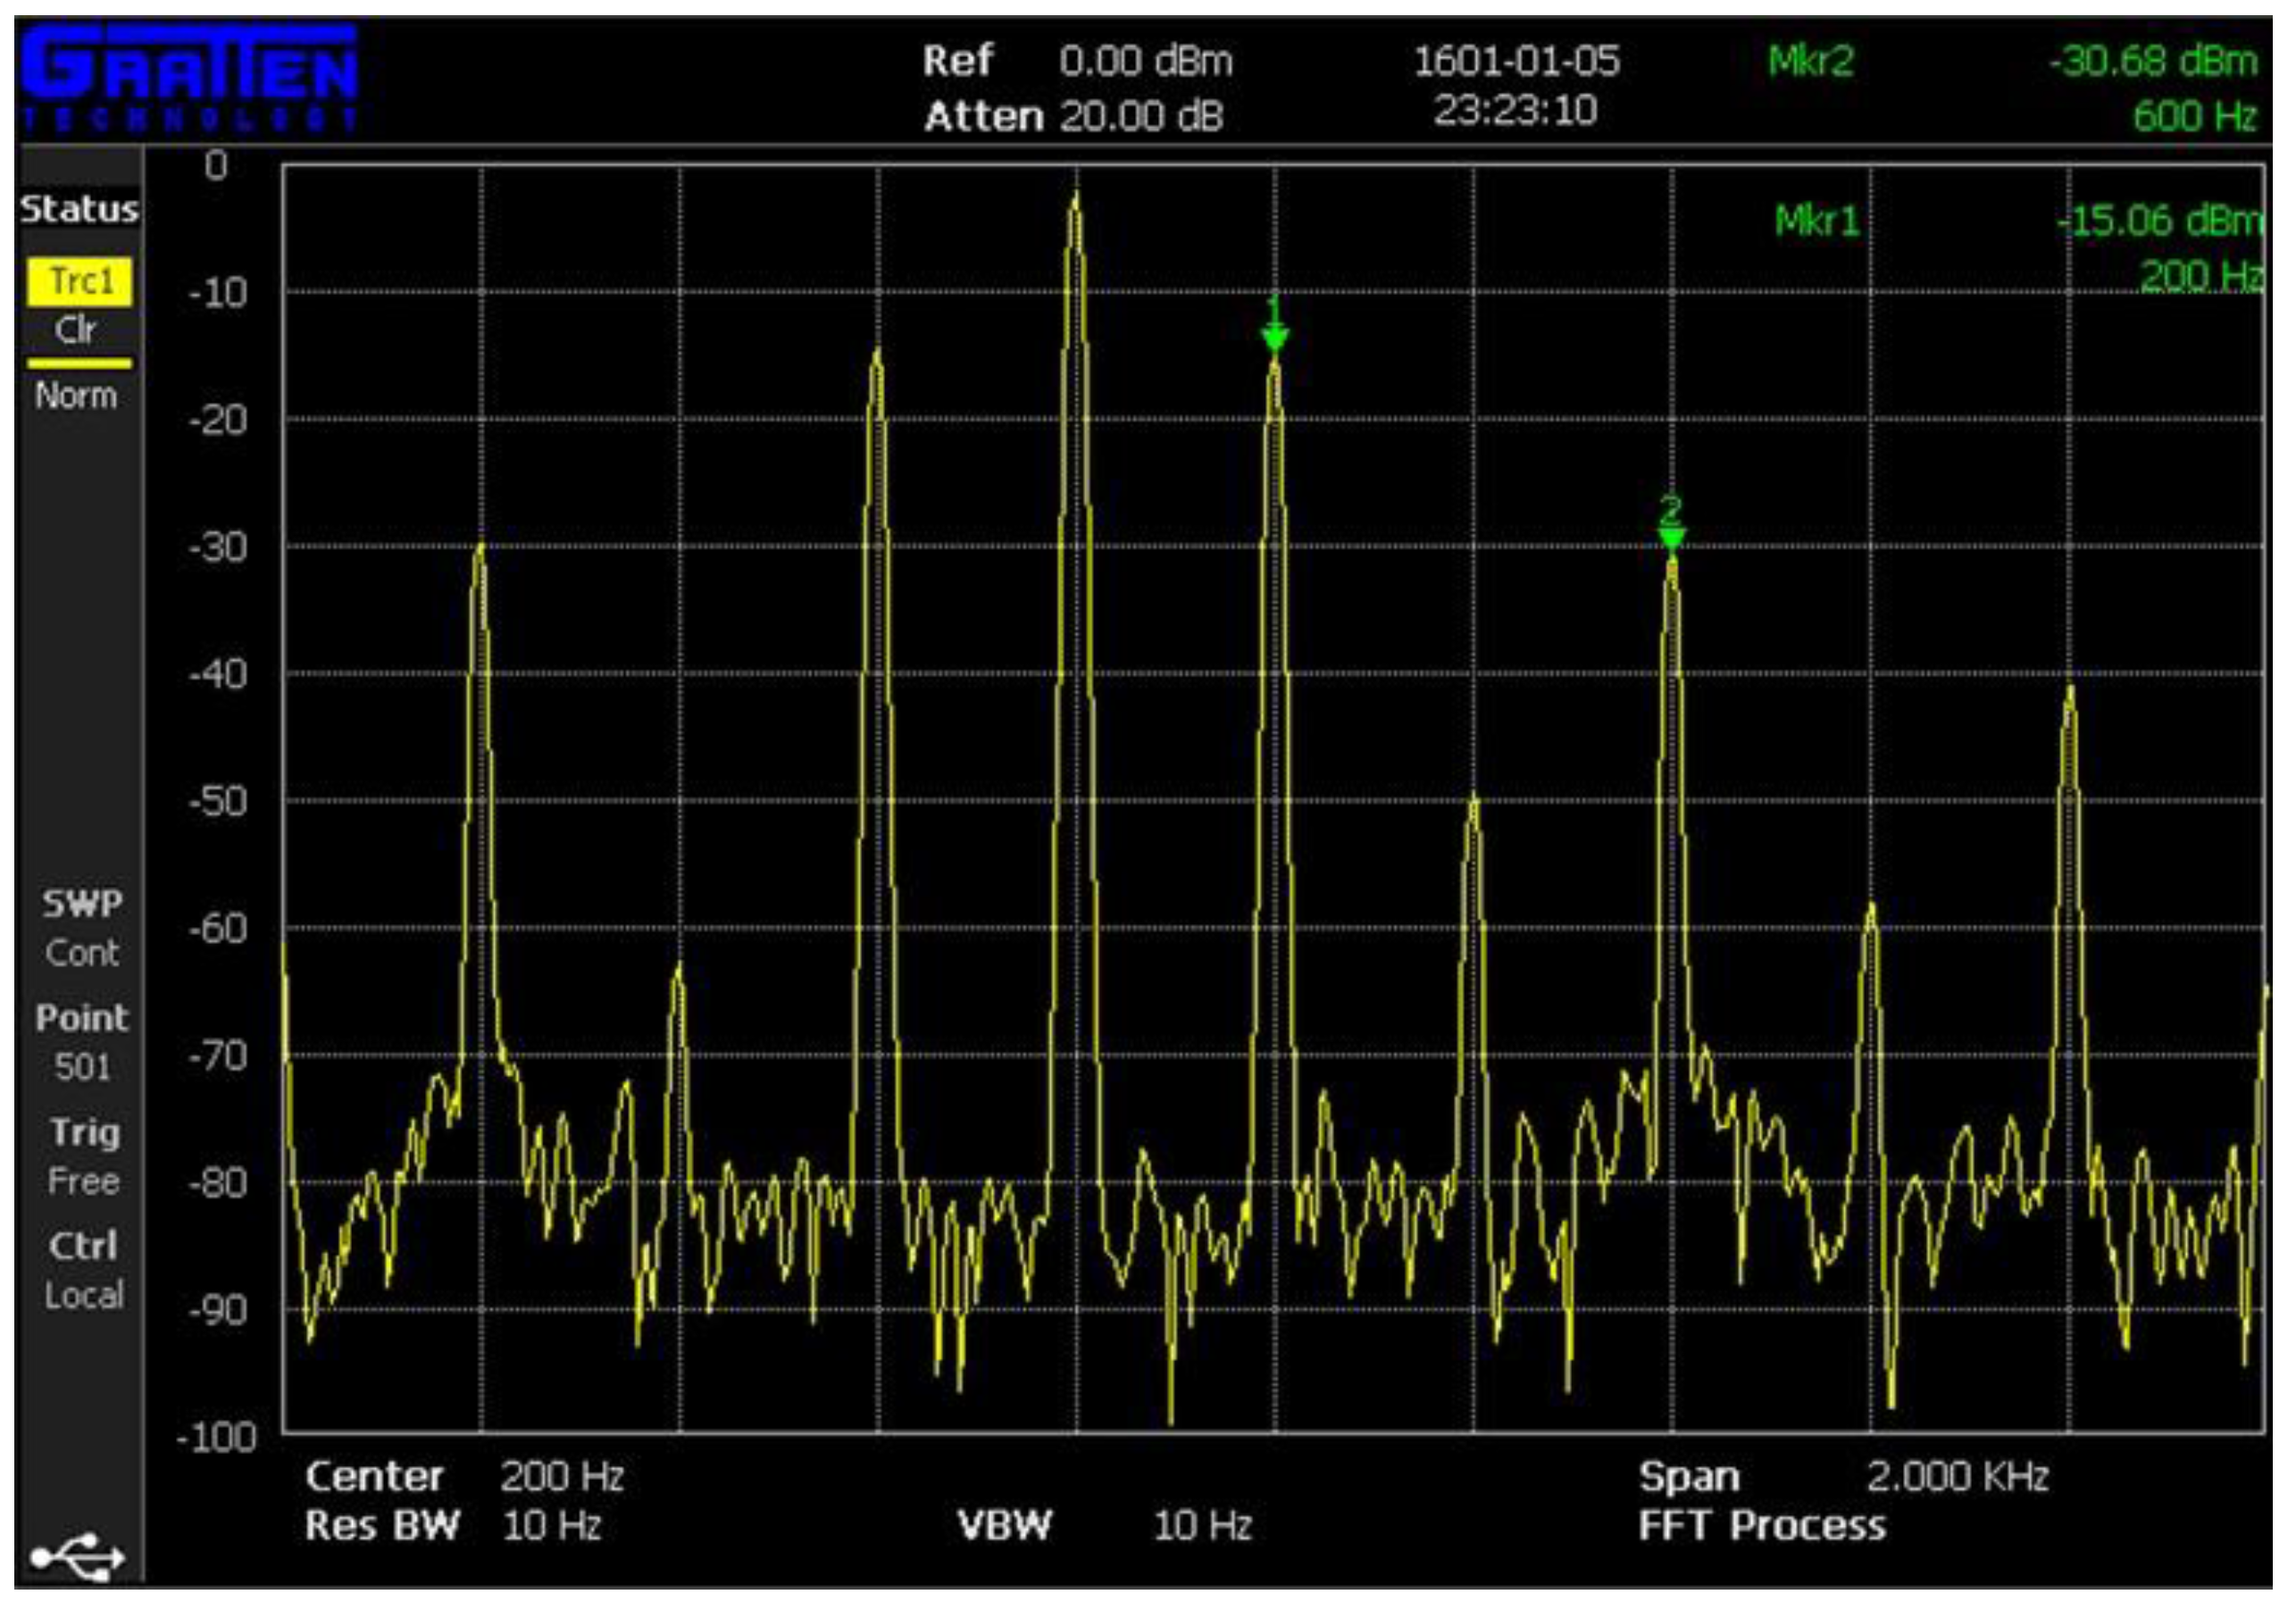Image resolution: width=2296 pixels, height=1611 pixels.
Task: Click green marker 2 triangle on trace
Action: tap(1671, 538)
